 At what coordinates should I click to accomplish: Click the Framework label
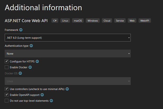click(x=11, y=30)
